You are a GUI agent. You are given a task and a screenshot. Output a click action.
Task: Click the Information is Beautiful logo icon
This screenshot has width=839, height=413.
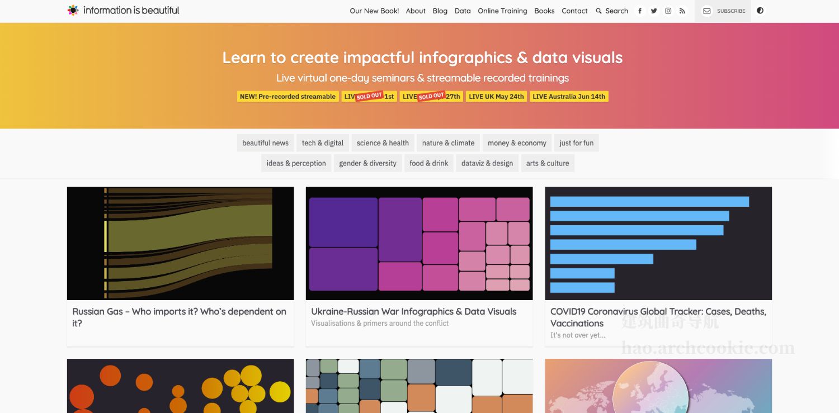[x=73, y=11]
